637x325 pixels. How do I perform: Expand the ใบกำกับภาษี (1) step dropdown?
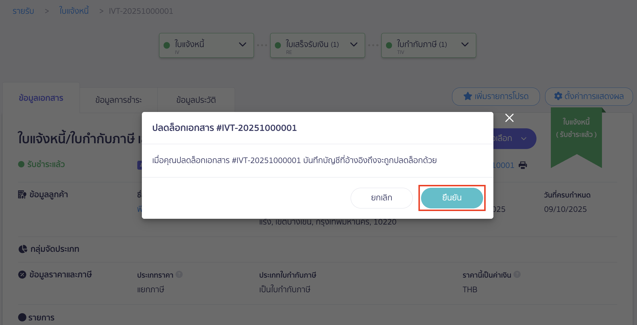(465, 45)
